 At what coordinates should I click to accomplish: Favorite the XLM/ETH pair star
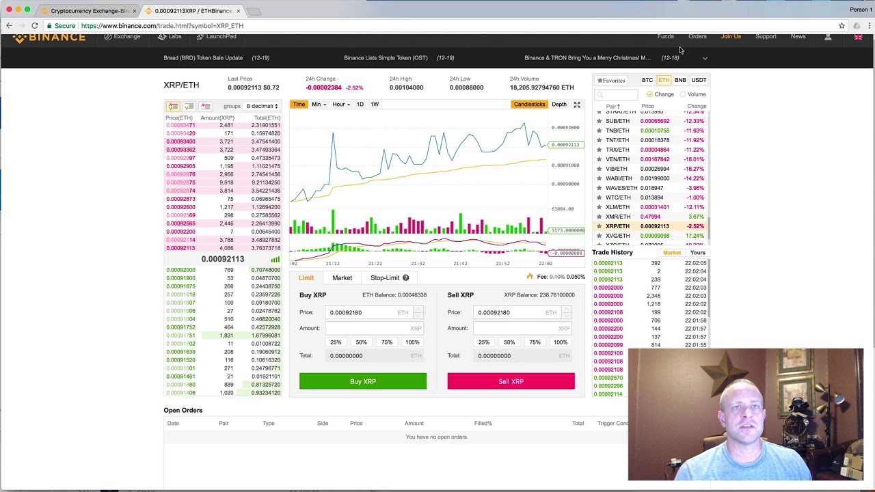[600, 207]
